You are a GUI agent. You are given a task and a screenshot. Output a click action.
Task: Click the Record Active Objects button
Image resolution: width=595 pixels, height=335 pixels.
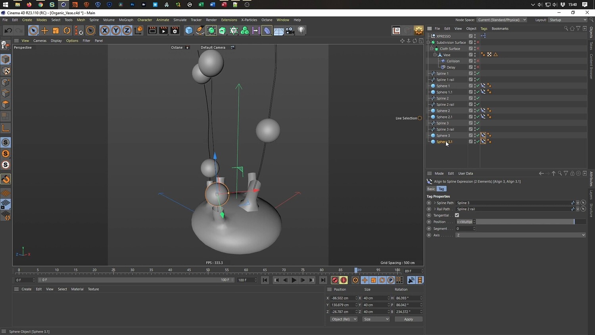pyautogui.click(x=335, y=280)
